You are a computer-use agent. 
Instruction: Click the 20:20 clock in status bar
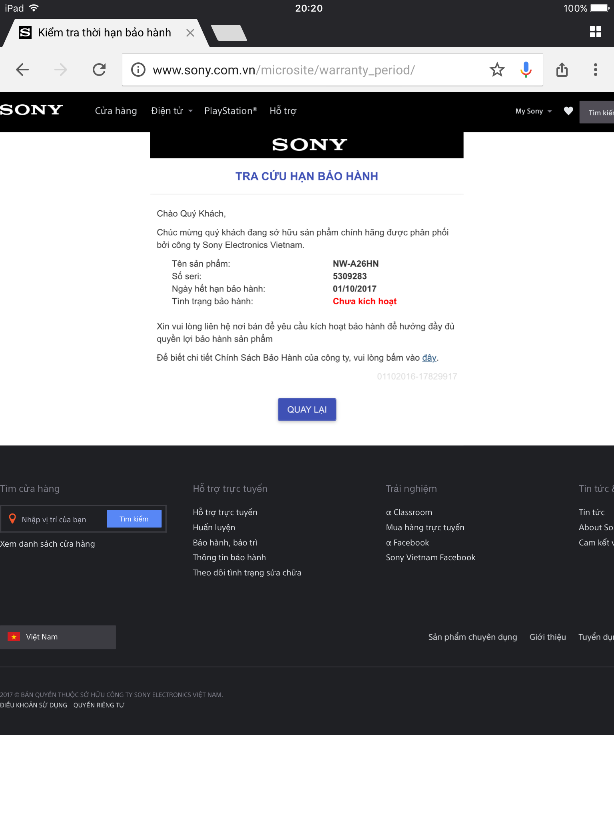(309, 8)
